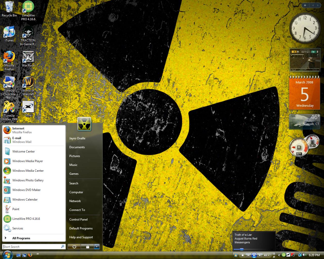324x259 pixels.
Task: Open Control Panel from the Start menu
Action: [x=84, y=220]
